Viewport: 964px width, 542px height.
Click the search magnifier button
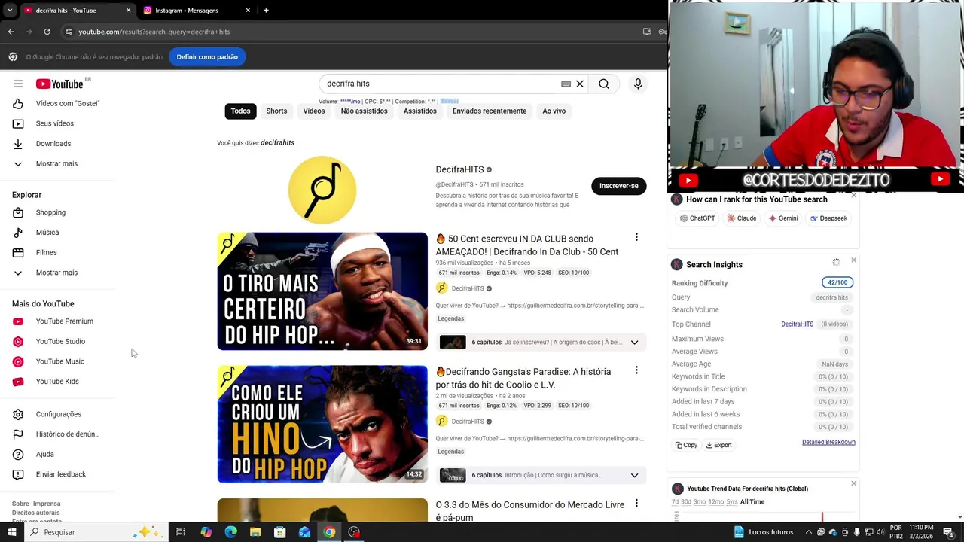click(604, 84)
